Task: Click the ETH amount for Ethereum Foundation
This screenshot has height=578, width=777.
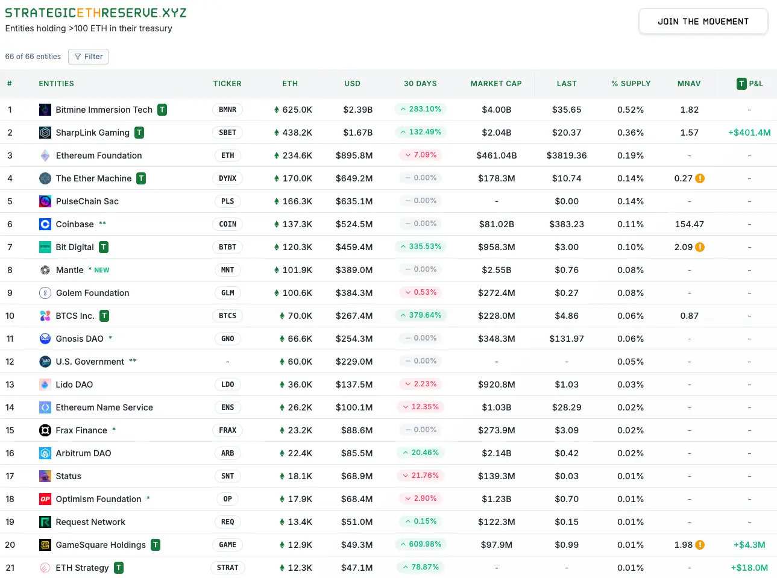Action: pyautogui.click(x=297, y=155)
